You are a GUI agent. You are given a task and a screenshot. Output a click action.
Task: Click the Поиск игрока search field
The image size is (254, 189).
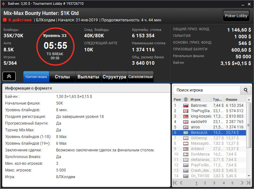point(207,90)
